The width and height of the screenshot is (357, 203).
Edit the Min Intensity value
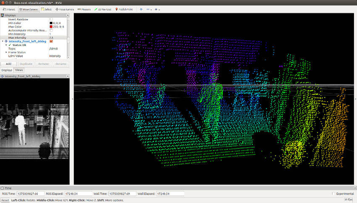(x=58, y=34)
